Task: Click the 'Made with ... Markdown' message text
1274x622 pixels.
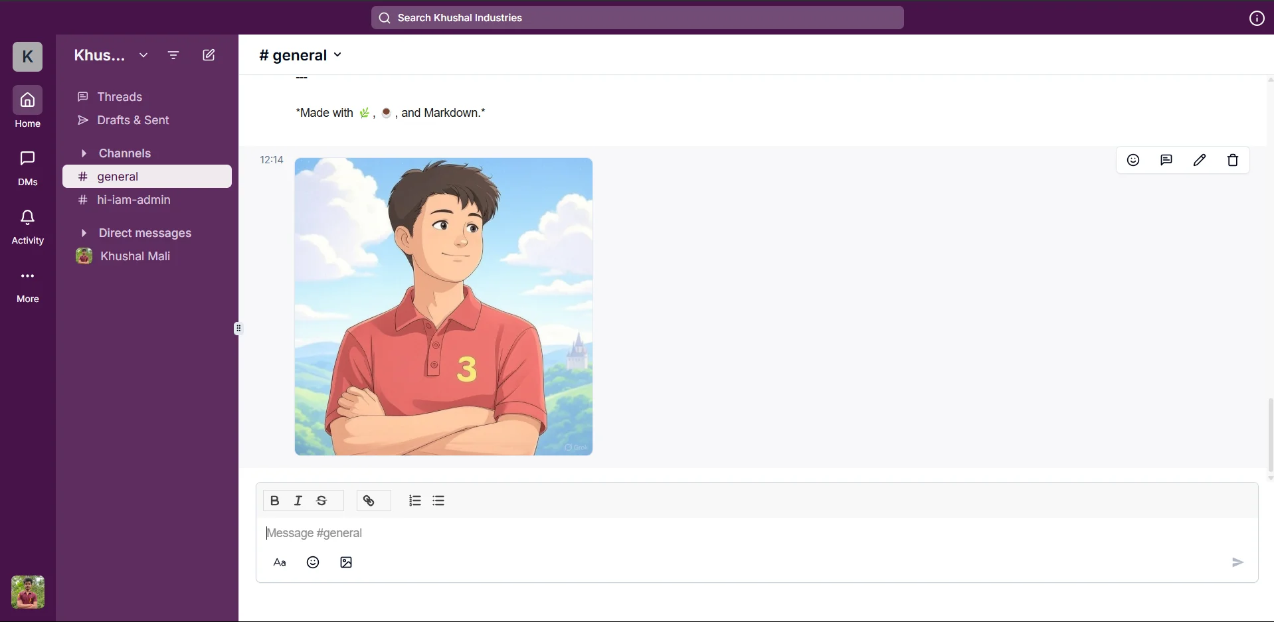Action: coord(391,113)
